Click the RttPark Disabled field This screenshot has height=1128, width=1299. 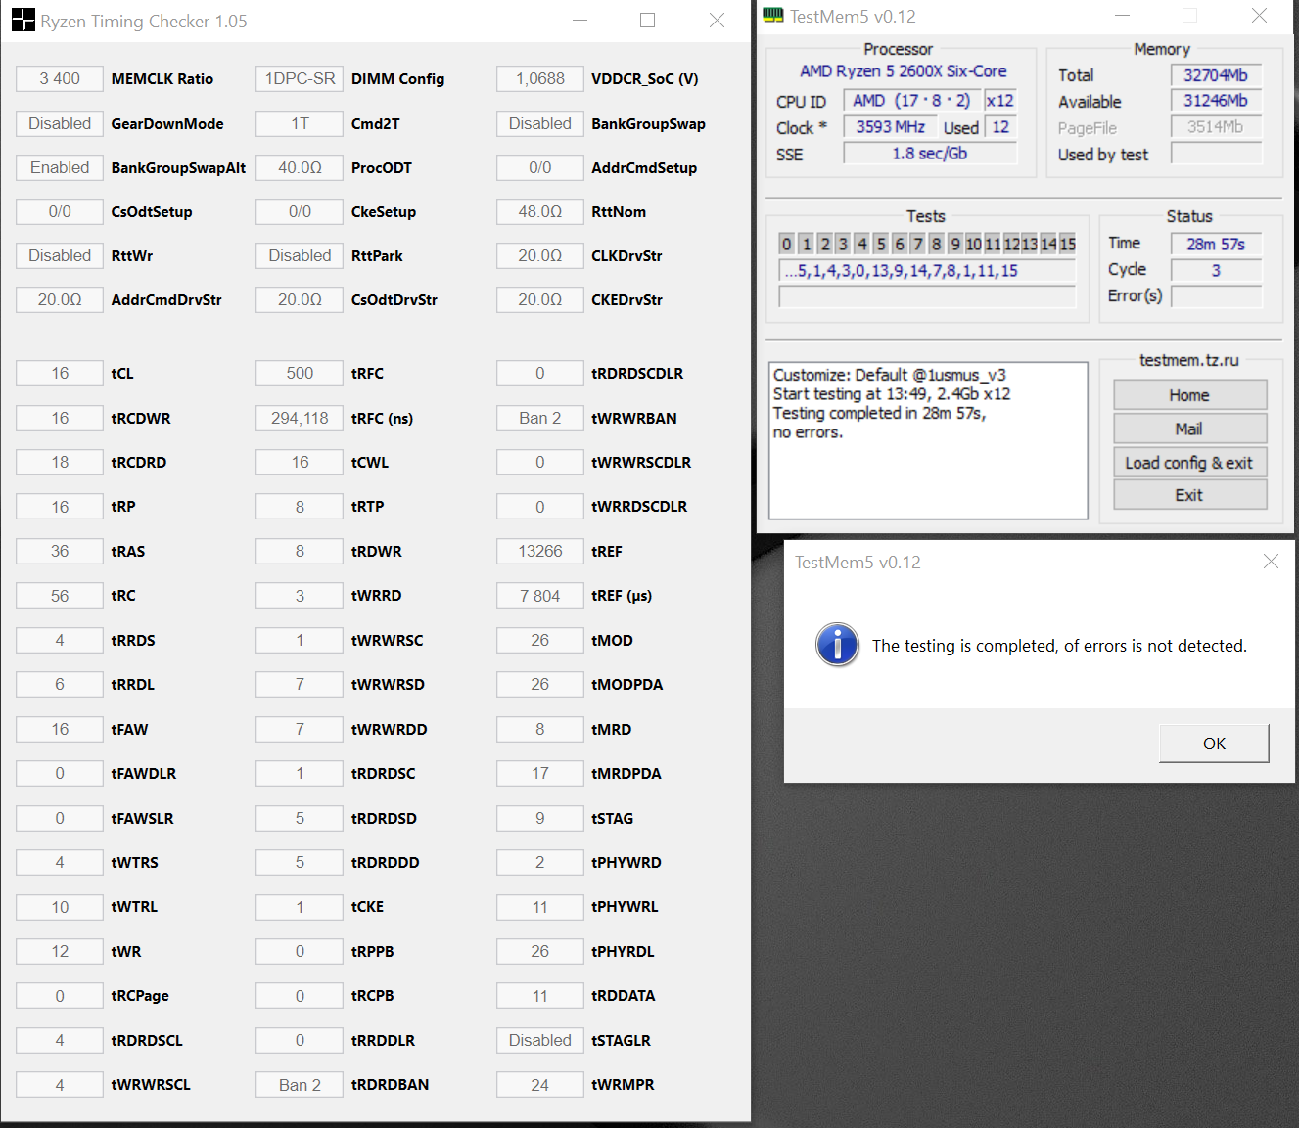point(300,255)
